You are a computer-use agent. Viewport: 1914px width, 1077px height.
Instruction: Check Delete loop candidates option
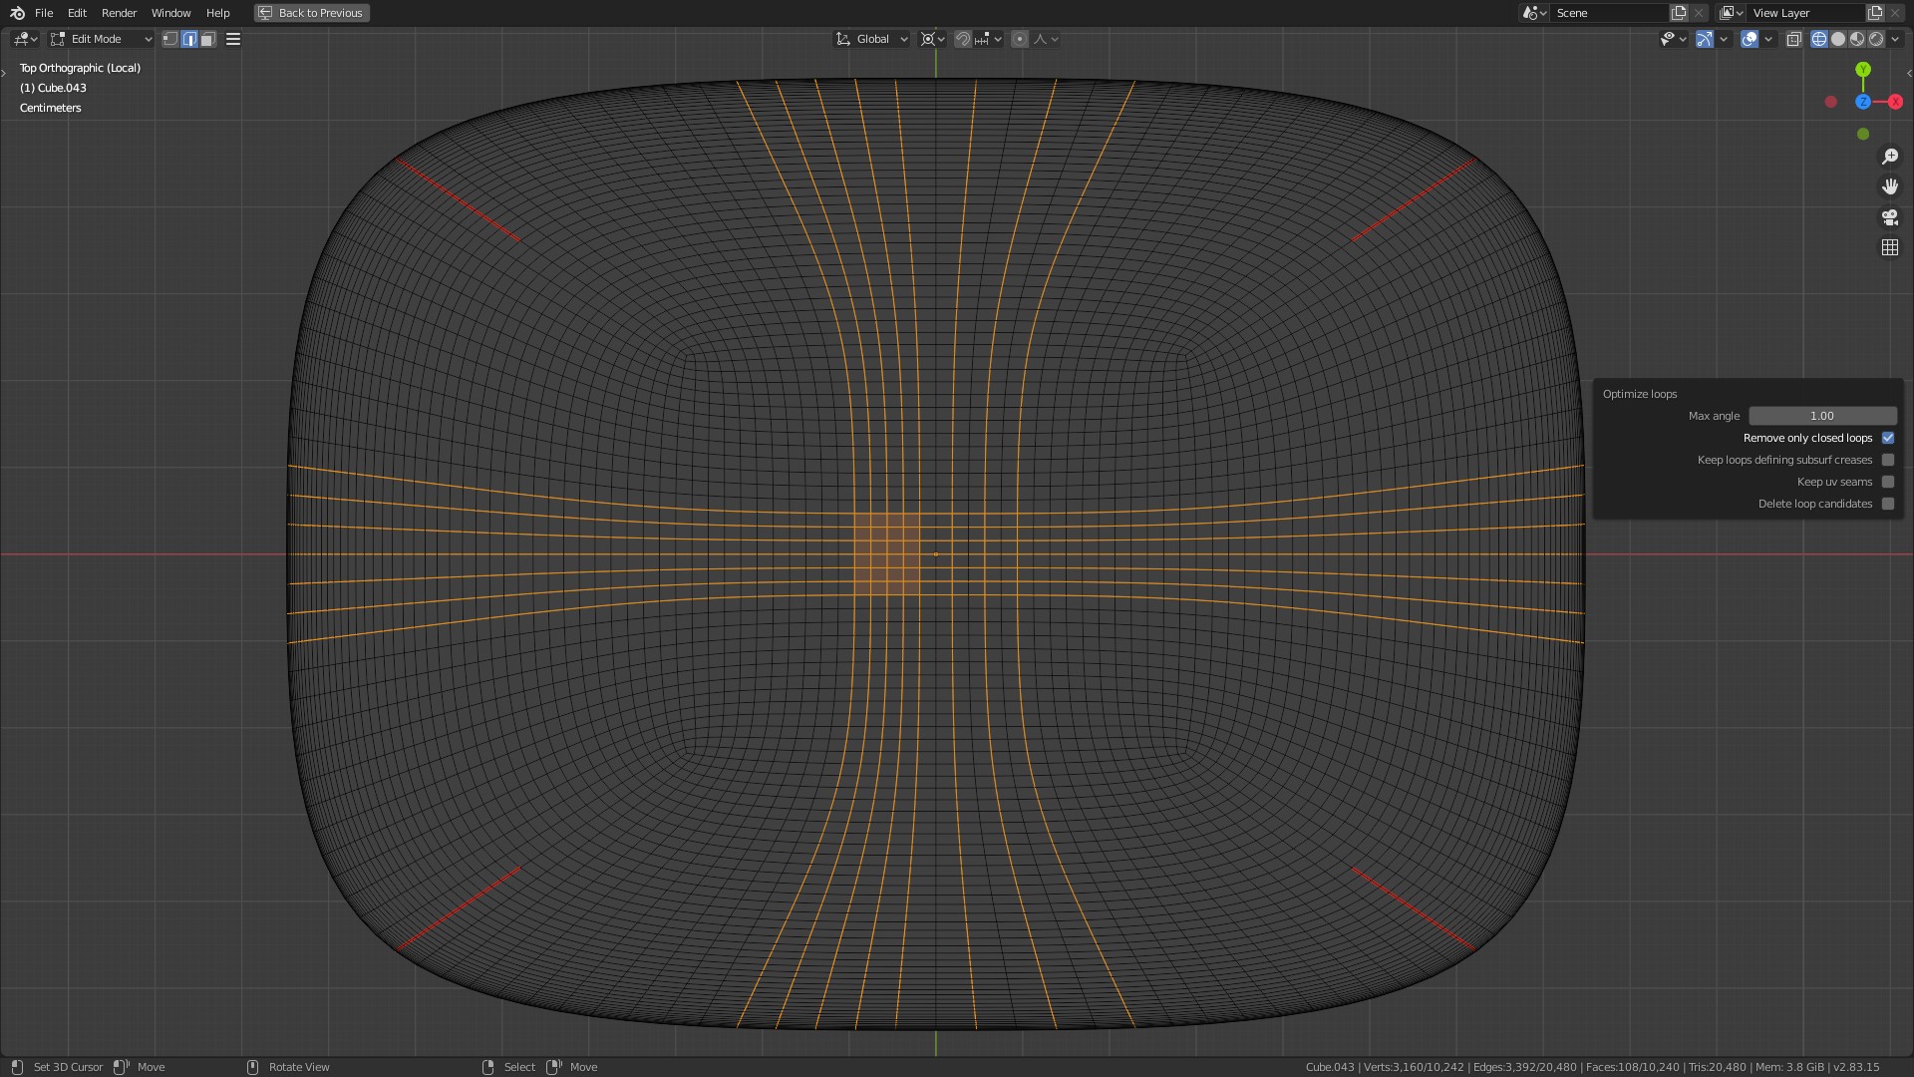1887,504
